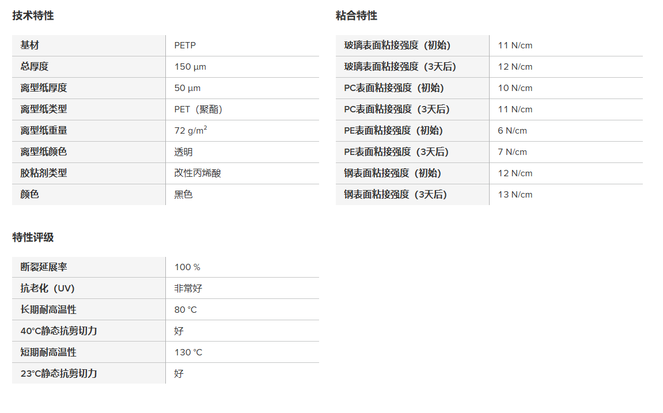Image resolution: width=663 pixels, height=413 pixels.
Task: Select the 离型纸类型 row label
Action: (x=44, y=109)
